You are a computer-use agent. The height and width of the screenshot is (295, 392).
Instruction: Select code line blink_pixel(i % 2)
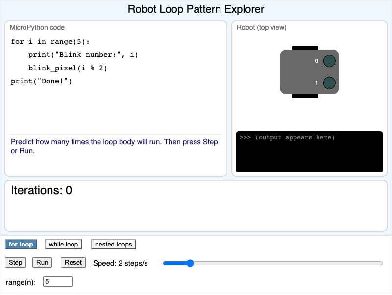(x=68, y=68)
